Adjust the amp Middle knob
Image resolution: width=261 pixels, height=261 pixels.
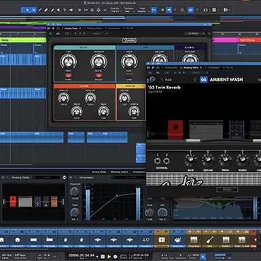pyautogui.click(x=243, y=159)
